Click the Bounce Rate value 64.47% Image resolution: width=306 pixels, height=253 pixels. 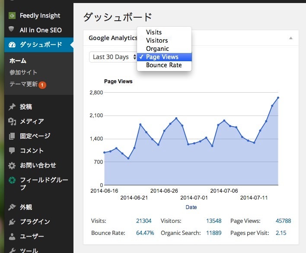tap(145, 233)
